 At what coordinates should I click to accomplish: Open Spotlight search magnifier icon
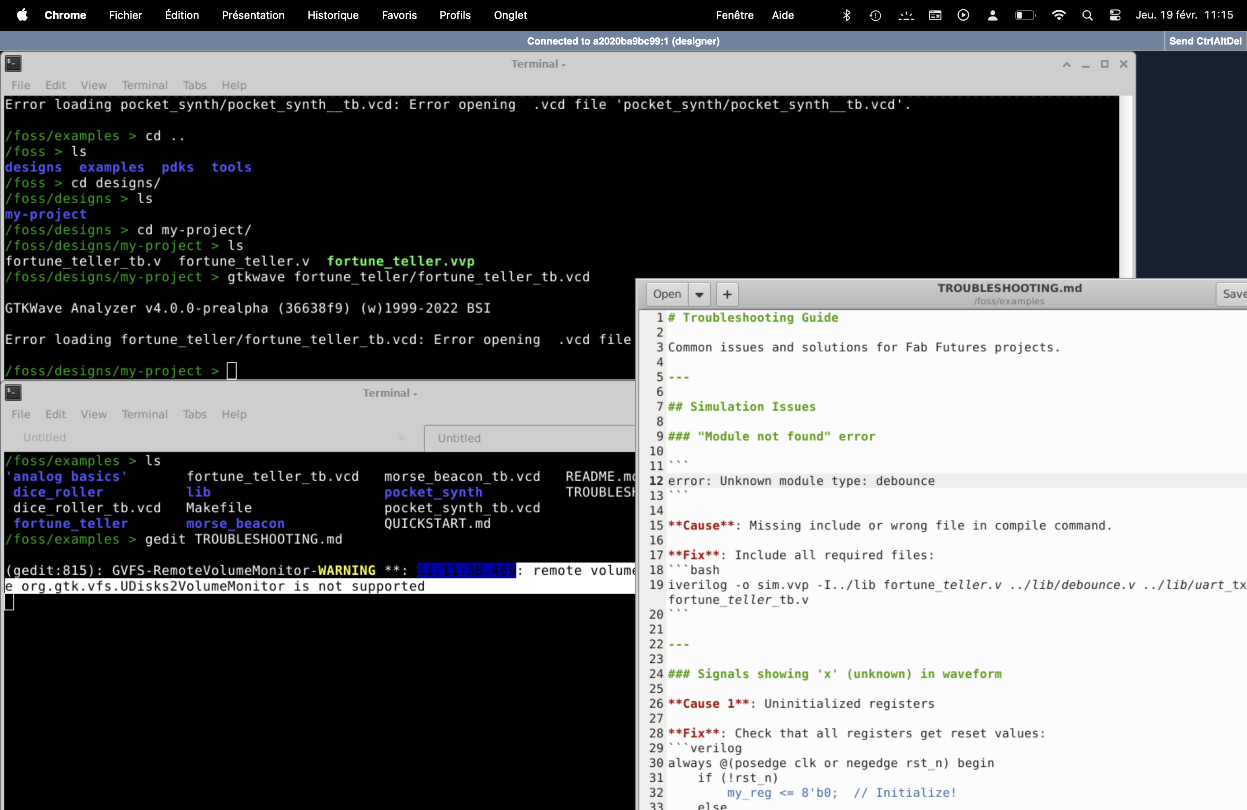point(1087,15)
